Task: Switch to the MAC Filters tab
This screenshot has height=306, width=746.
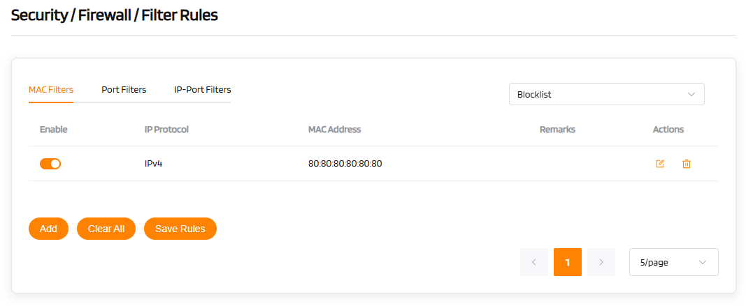Action: click(51, 89)
